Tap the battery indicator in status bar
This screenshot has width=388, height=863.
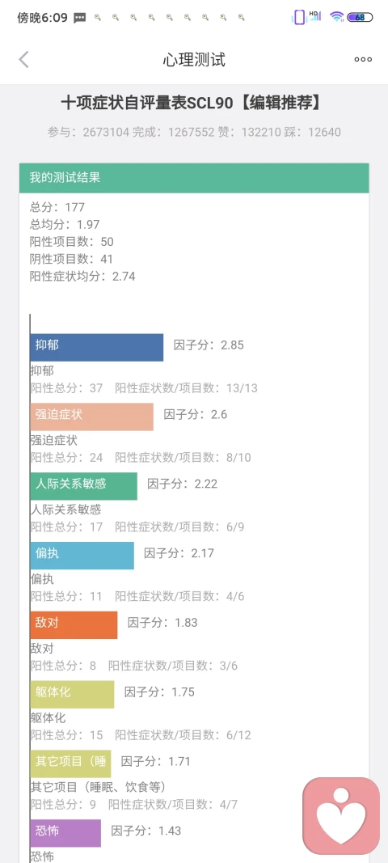[360, 17]
